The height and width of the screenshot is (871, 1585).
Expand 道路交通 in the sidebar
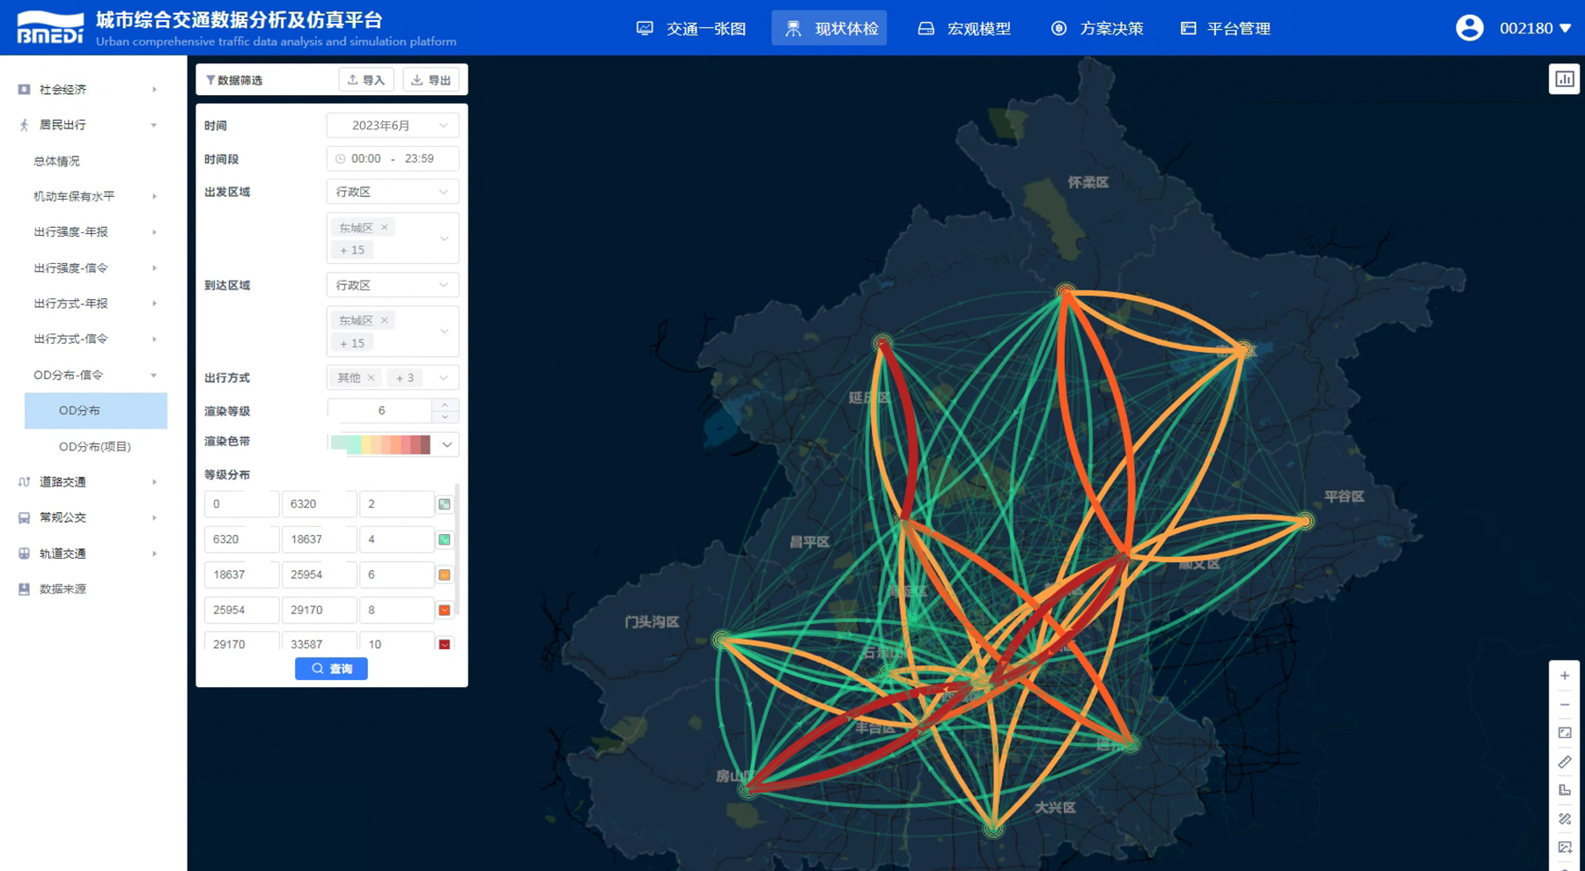[86, 482]
